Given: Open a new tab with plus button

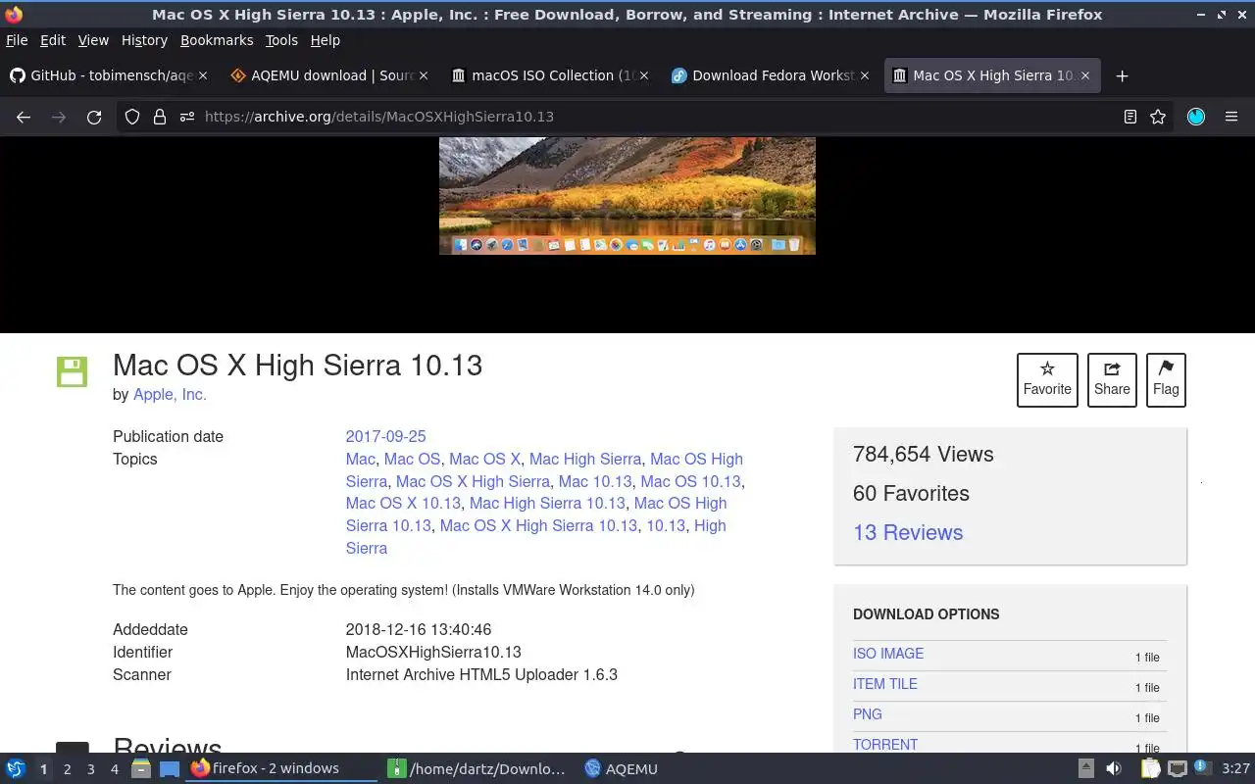Looking at the screenshot, I should coord(1122,75).
